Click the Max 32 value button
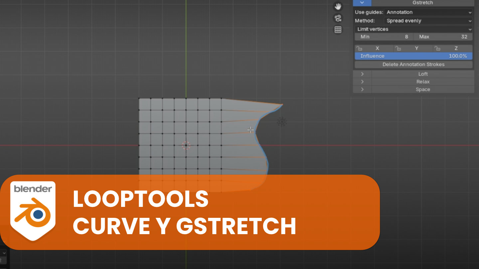 (443, 37)
